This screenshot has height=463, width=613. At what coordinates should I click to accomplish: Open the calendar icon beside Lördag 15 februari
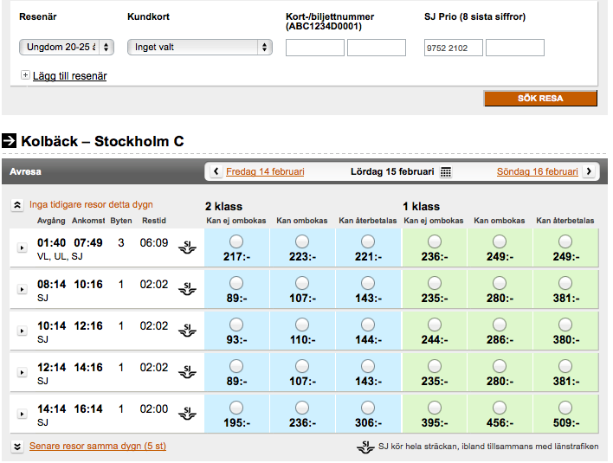446,172
